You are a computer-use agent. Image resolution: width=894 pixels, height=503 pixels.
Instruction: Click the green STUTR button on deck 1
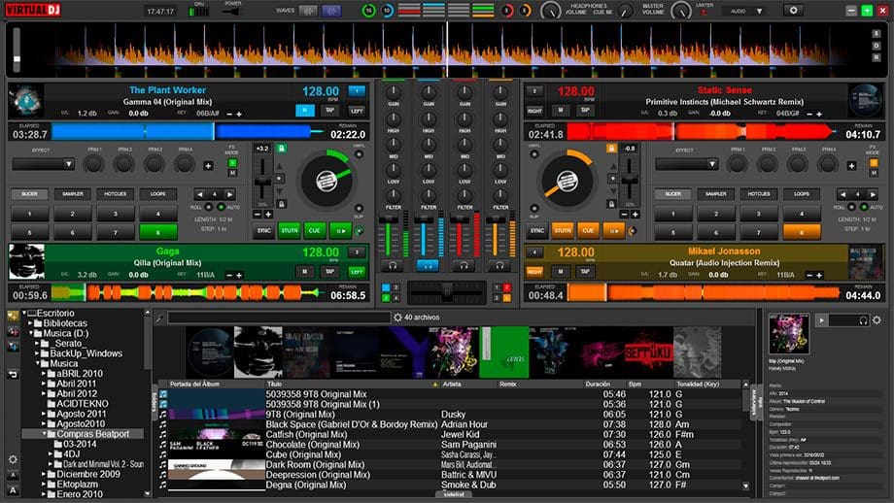click(289, 231)
